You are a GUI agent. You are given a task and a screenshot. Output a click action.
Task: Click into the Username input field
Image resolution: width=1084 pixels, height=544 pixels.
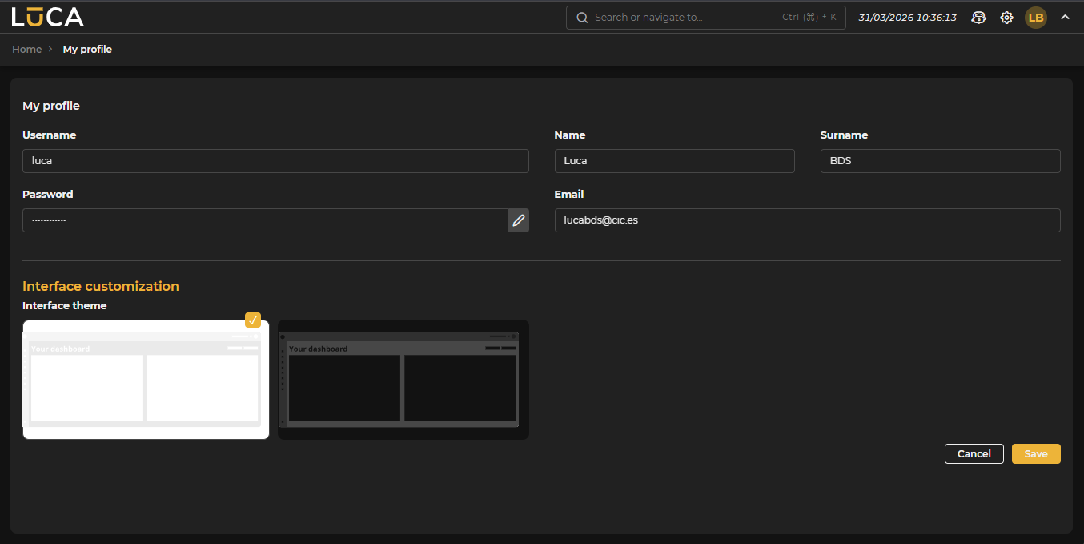coord(275,161)
